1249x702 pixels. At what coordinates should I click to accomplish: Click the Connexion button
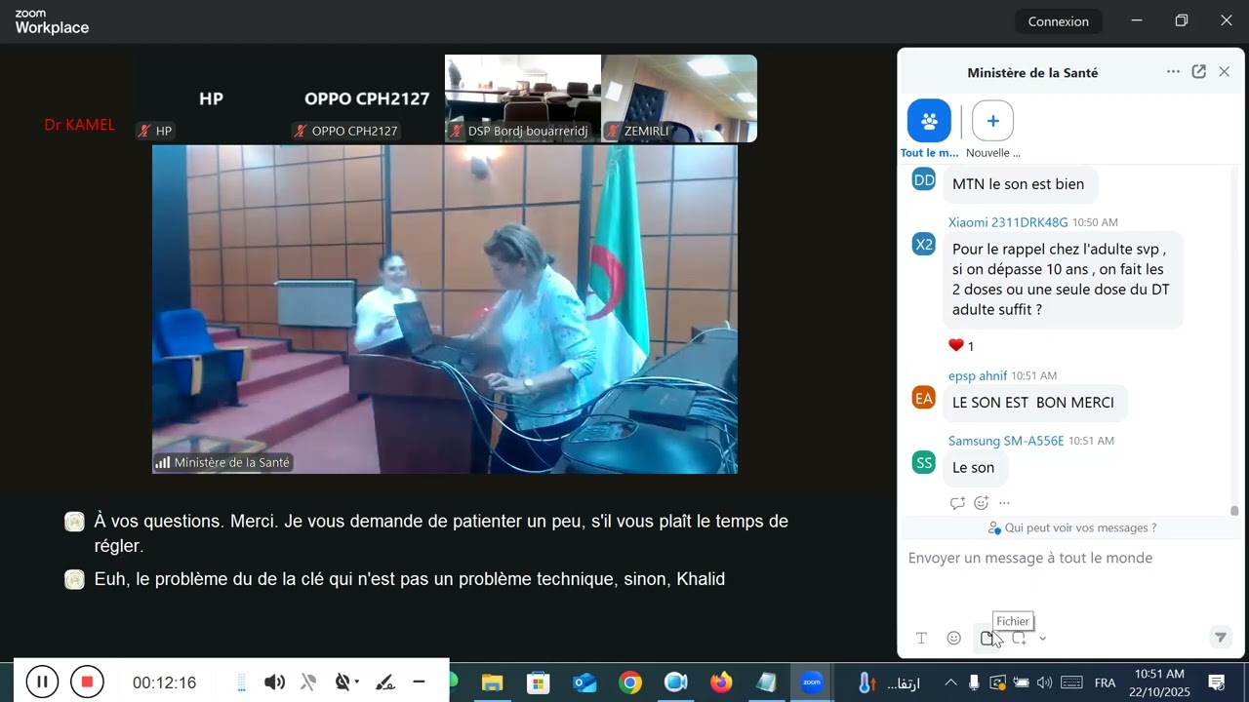tap(1059, 21)
